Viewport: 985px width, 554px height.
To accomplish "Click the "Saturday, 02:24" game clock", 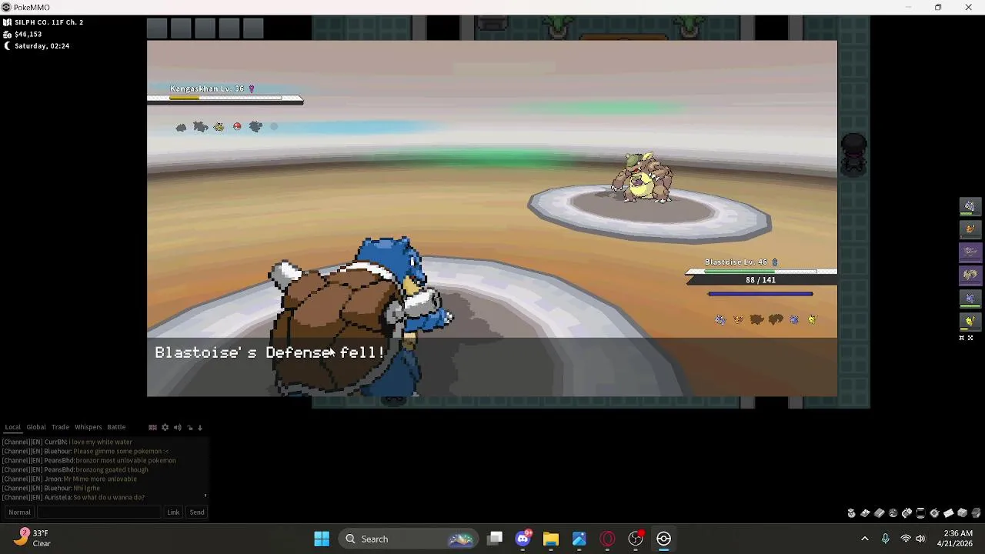I will pyautogui.click(x=42, y=45).
